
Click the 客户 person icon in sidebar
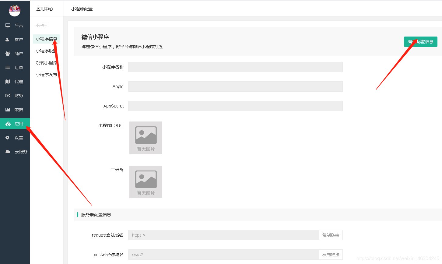point(8,40)
